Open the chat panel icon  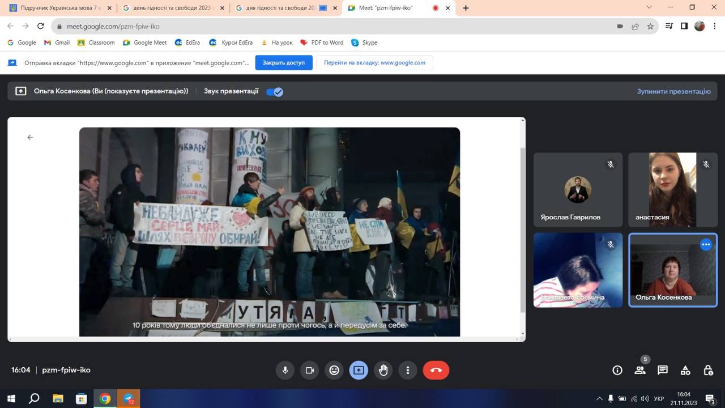[663, 370]
